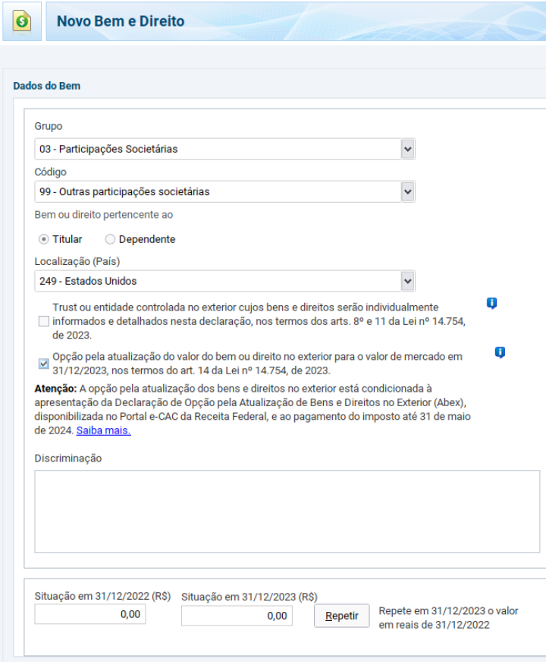The height and width of the screenshot is (662, 546).
Task: Click the Repetir button
Action: (342, 616)
